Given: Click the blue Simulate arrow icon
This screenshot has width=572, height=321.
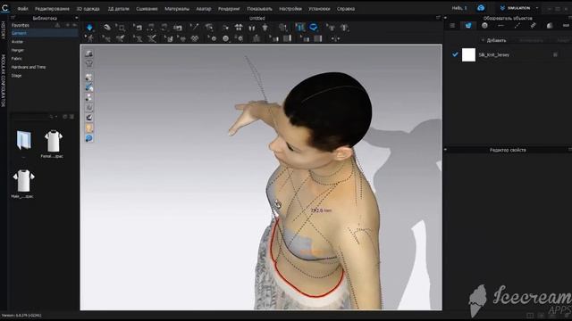Looking at the screenshot, I should pyautogui.click(x=89, y=28).
